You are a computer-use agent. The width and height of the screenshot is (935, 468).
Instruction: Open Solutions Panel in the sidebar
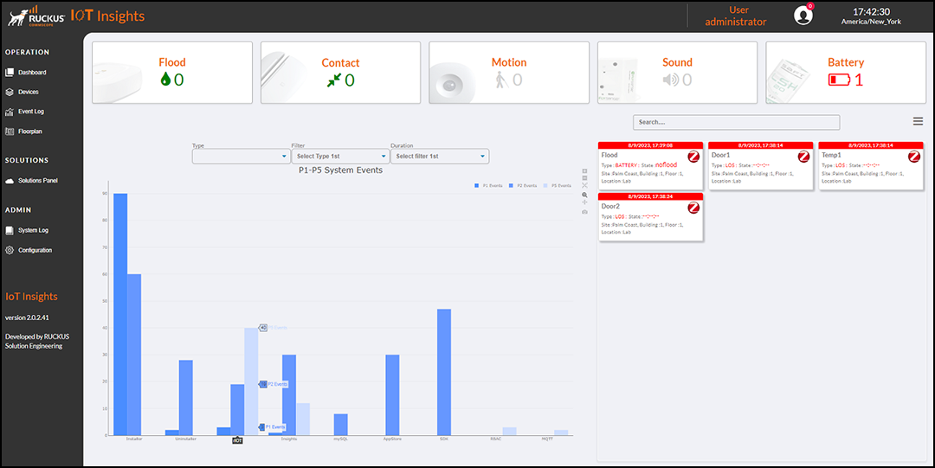coord(38,181)
